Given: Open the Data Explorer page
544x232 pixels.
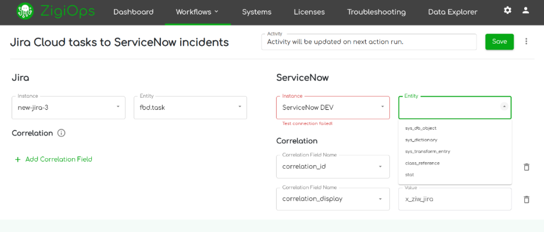Looking at the screenshot, I should [453, 12].
